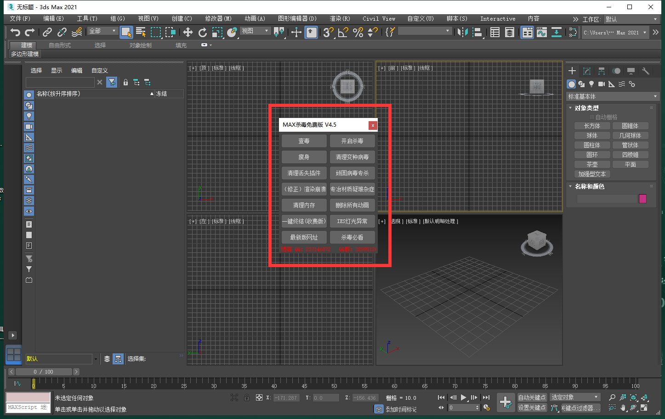This screenshot has height=419, width=665.
Task: Click the Undo arrow in main toolbar
Action: pyautogui.click(x=15, y=32)
